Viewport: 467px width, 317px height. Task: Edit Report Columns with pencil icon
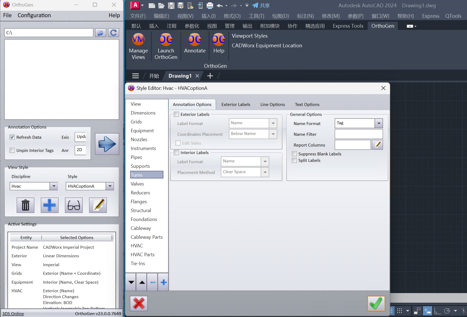(x=377, y=145)
